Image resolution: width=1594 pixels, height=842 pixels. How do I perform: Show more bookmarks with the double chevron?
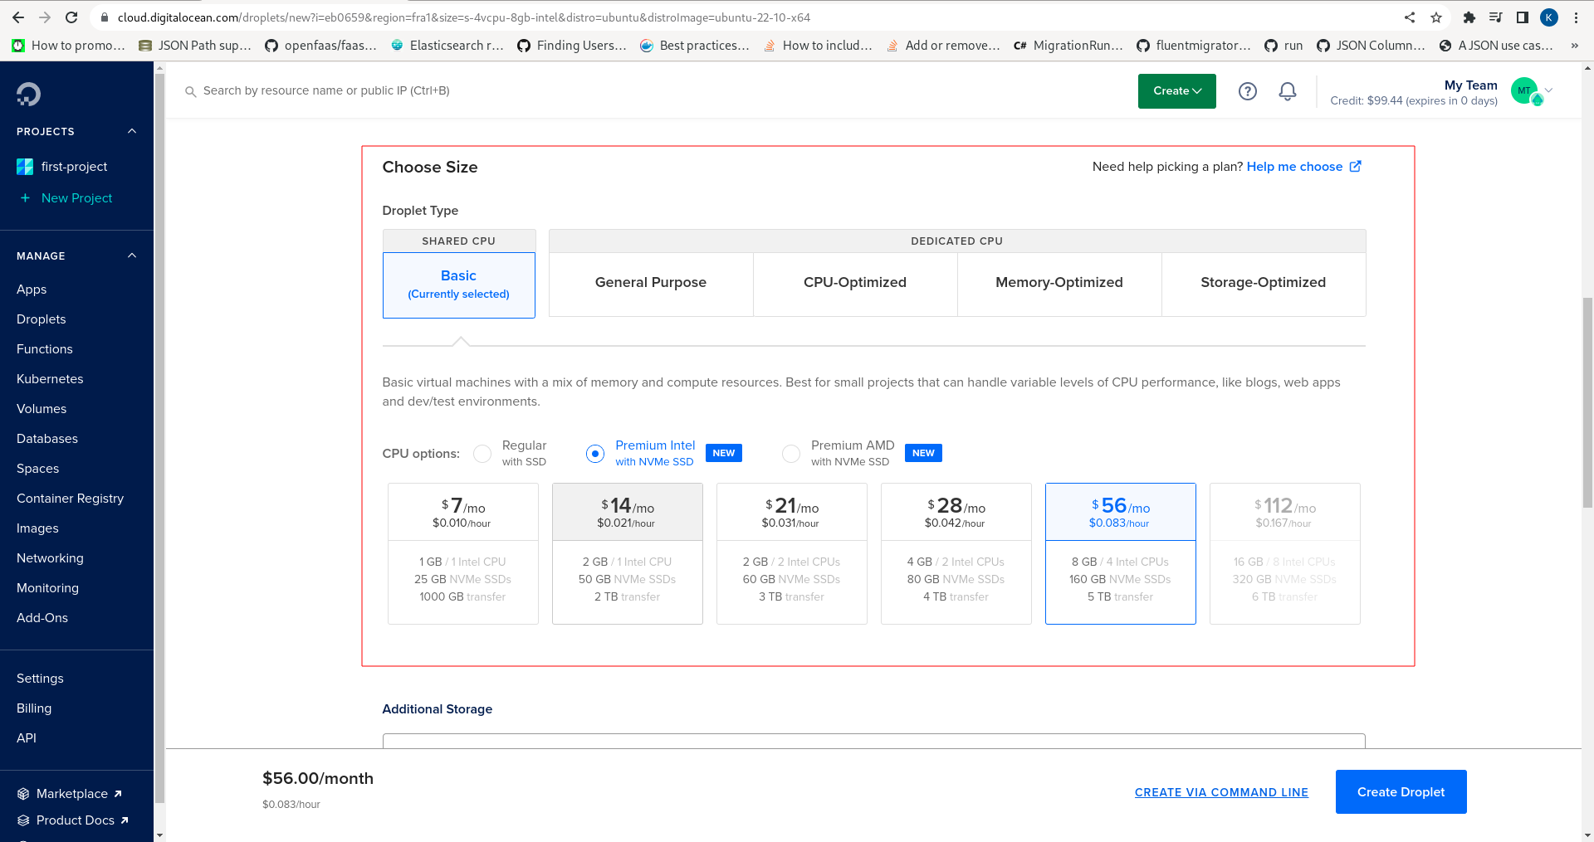(x=1575, y=46)
